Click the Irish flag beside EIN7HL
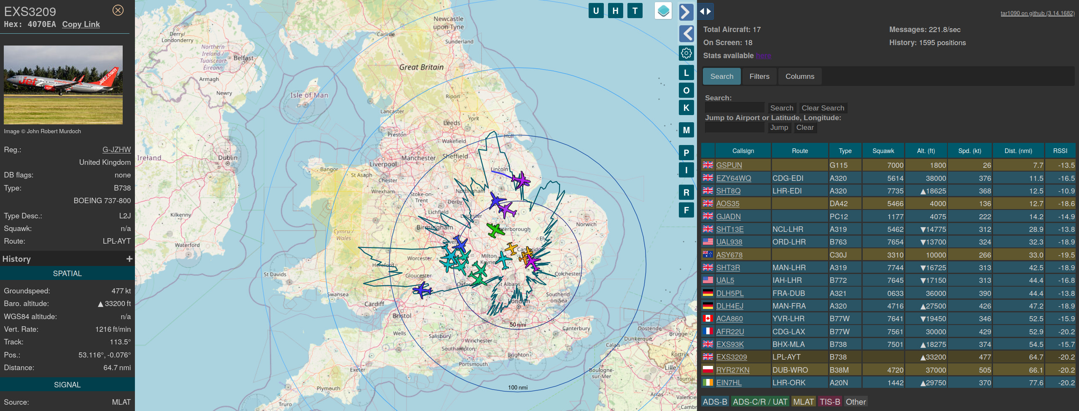Viewport: 1079px width, 411px height. click(708, 382)
